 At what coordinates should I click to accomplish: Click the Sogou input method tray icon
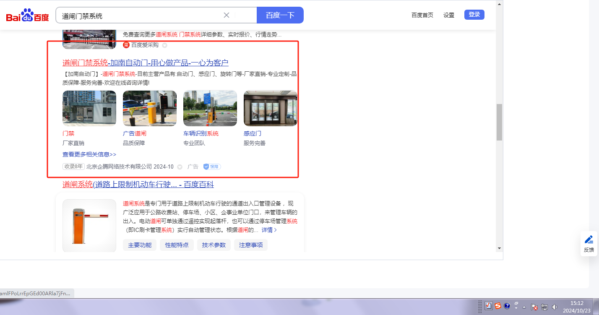(x=498, y=306)
